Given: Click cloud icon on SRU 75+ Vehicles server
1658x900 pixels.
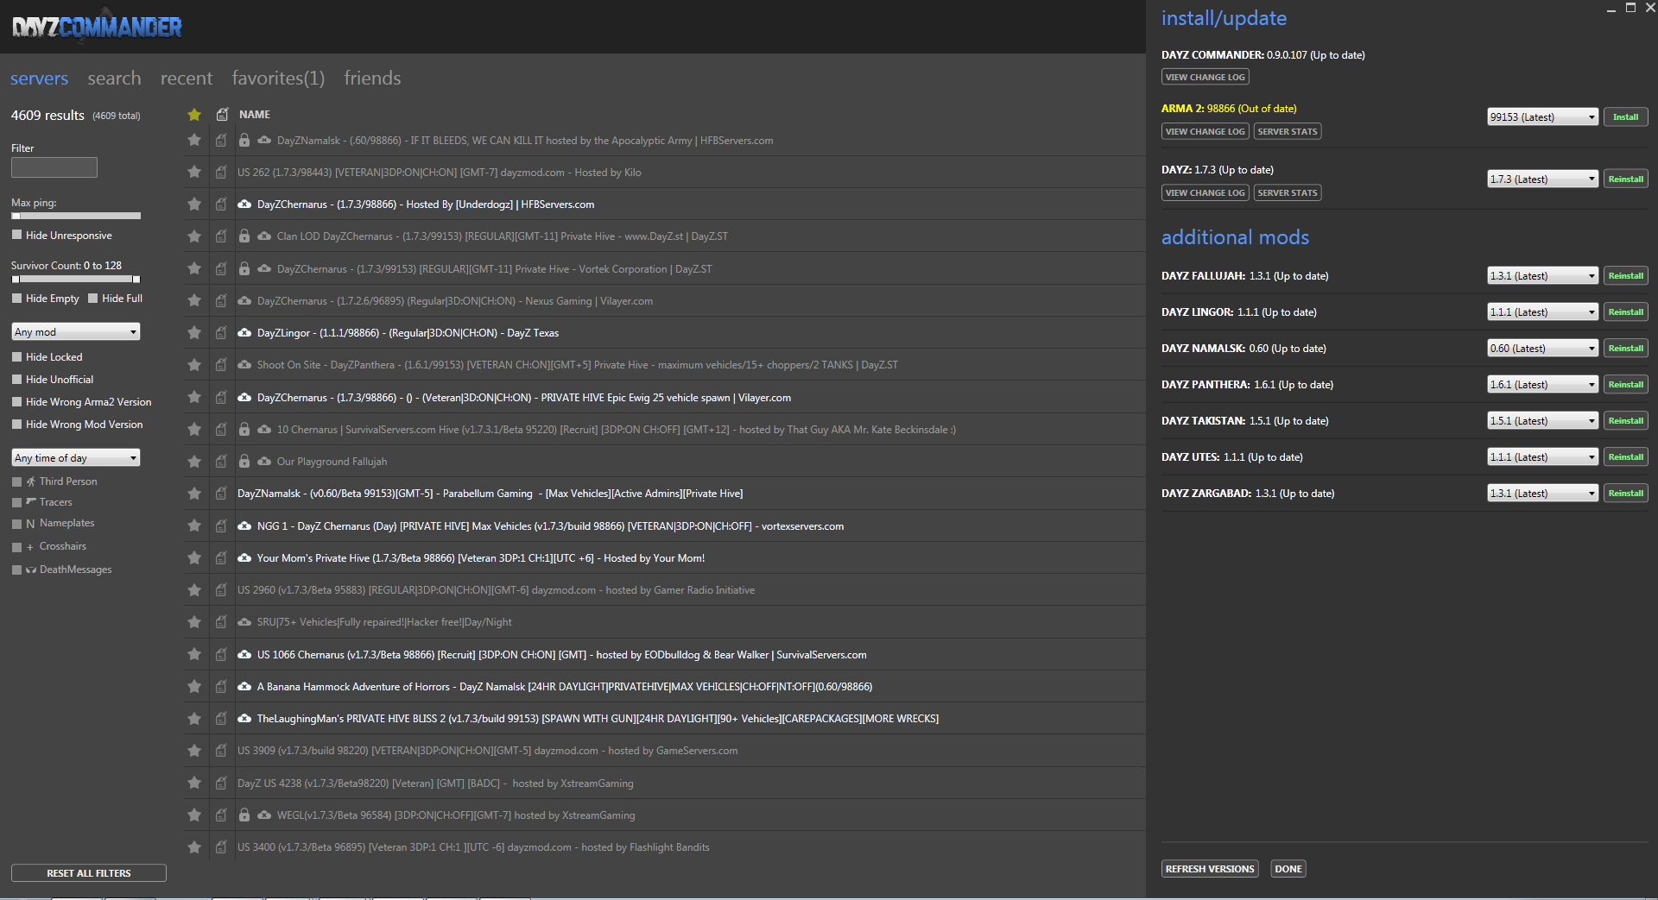Looking at the screenshot, I should point(244,622).
